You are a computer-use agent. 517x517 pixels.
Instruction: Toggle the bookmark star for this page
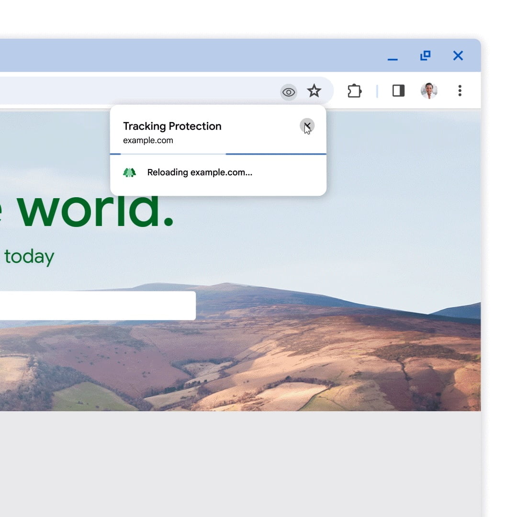tap(315, 90)
